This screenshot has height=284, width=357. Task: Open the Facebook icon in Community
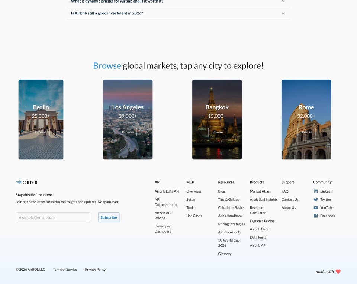[x=316, y=216]
